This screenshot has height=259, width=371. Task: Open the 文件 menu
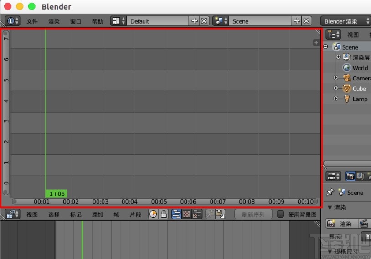[x=32, y=21]
